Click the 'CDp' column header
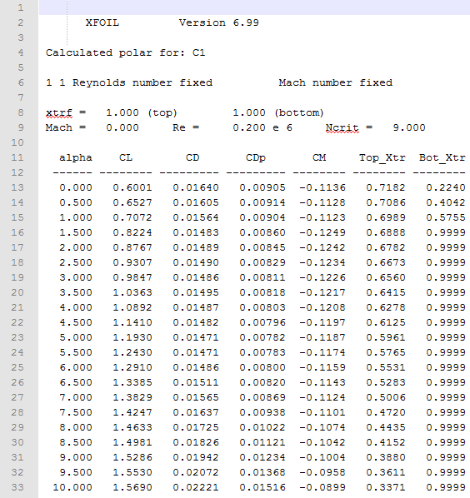470x498 pixels. [x=256, y=158]
